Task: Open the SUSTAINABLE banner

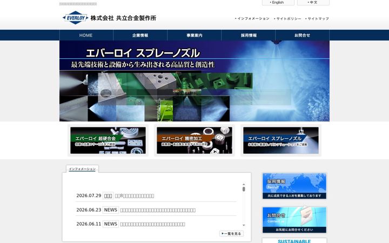Action: tap(294, 241)
